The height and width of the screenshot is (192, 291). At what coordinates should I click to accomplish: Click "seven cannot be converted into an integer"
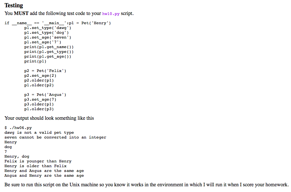tap(55, 137)
